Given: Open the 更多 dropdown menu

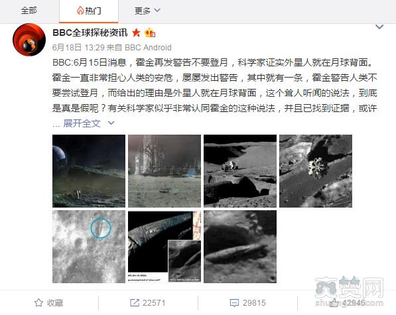Looking at the screenshot, I should (147, 11).
